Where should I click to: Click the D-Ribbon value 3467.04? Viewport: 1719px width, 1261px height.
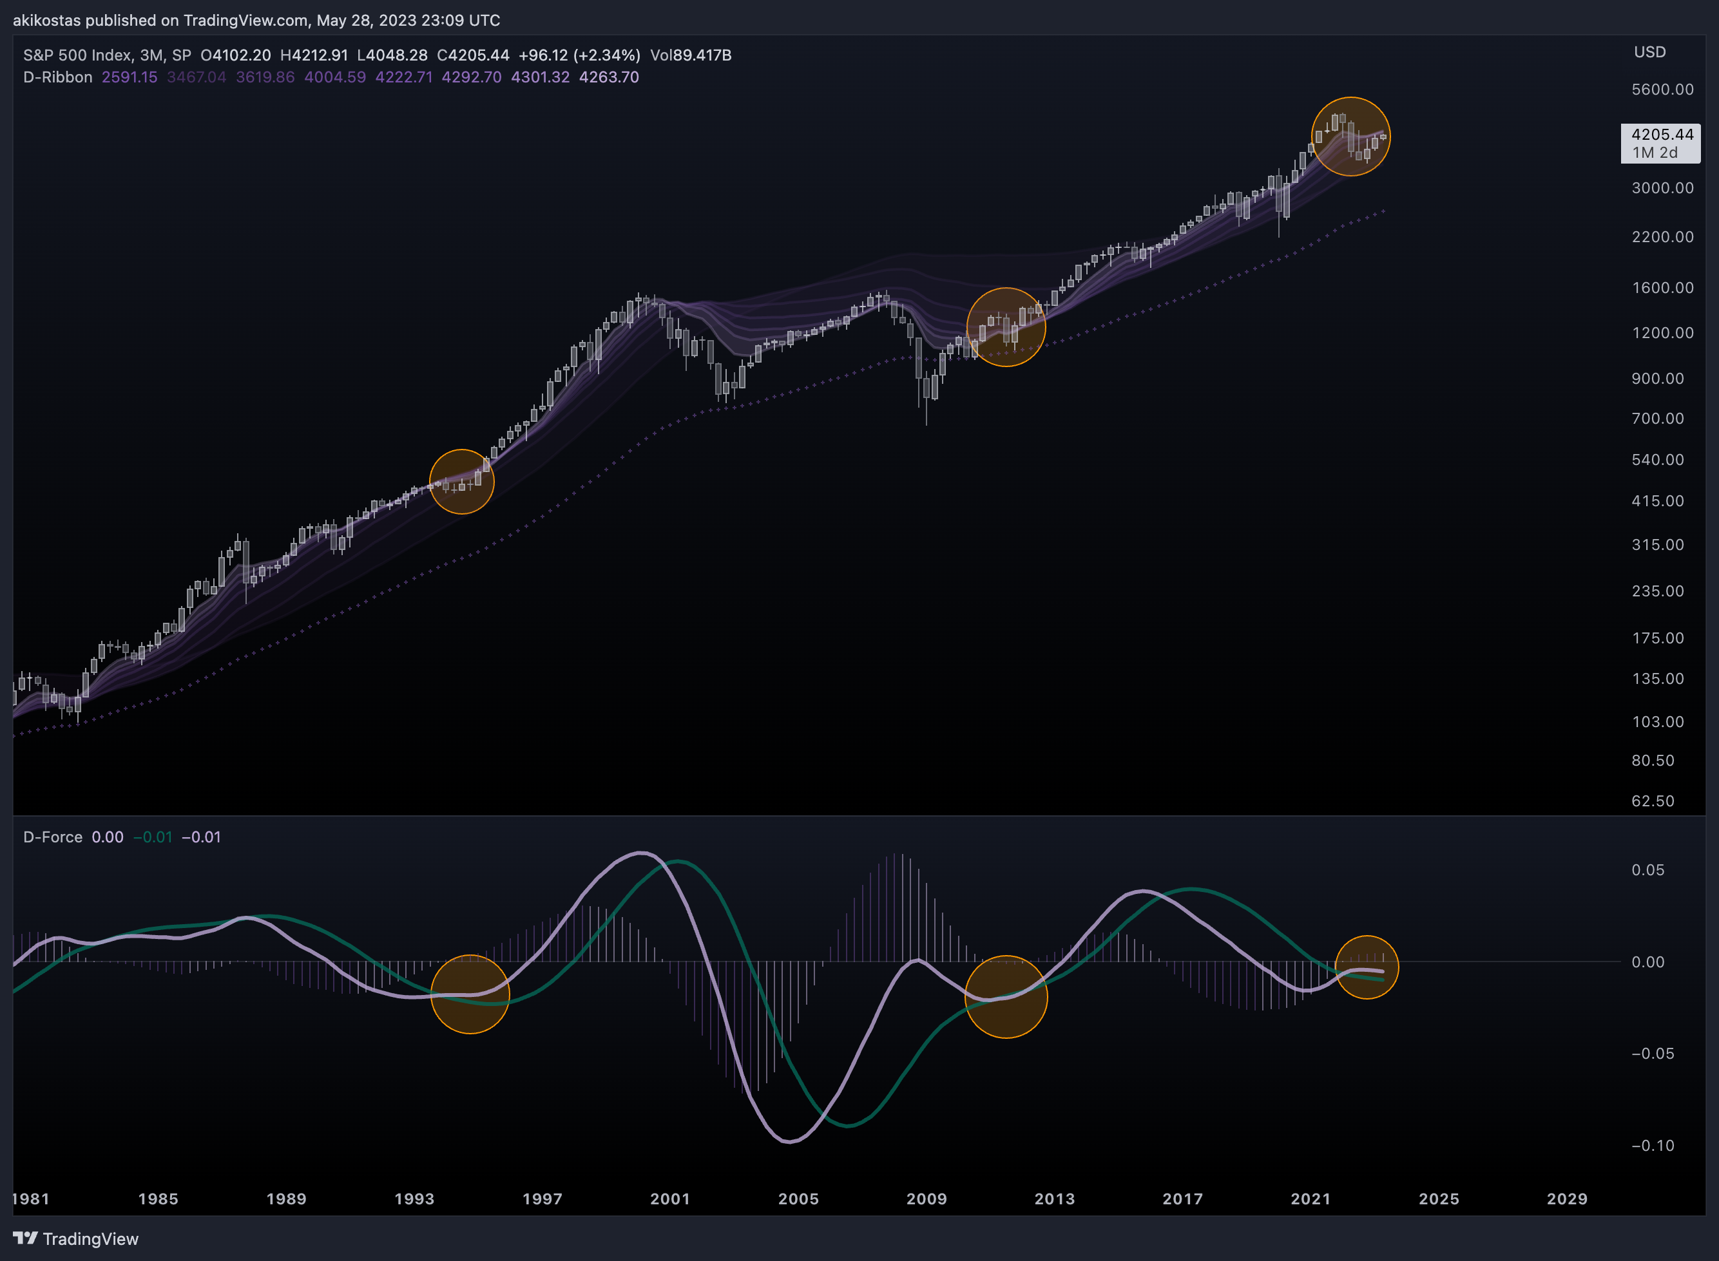pos(197,77)
